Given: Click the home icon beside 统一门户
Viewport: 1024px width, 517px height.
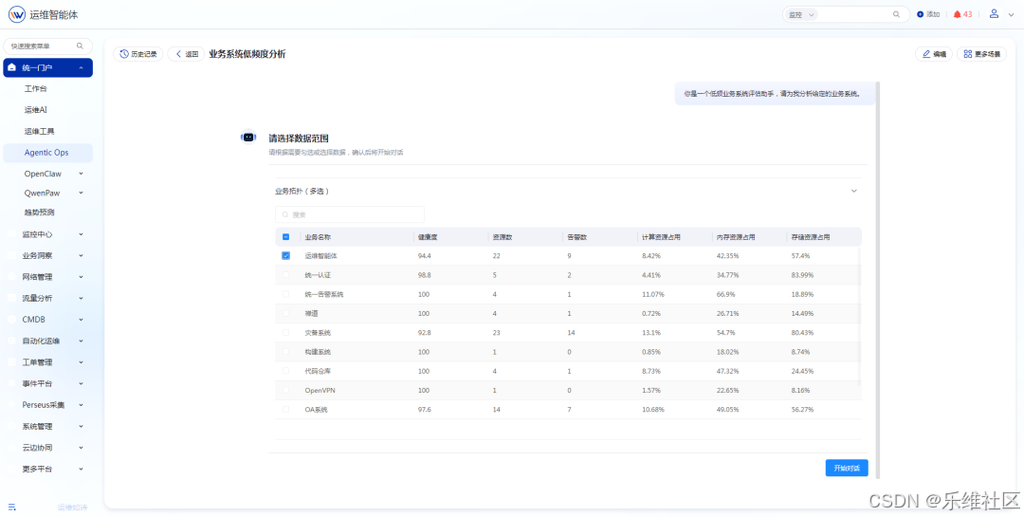Looking at the screenshot, I should click(x=11, y=68).
